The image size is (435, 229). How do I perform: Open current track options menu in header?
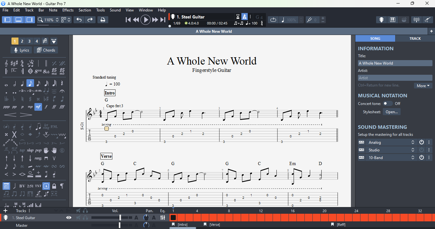pos(250,17)
